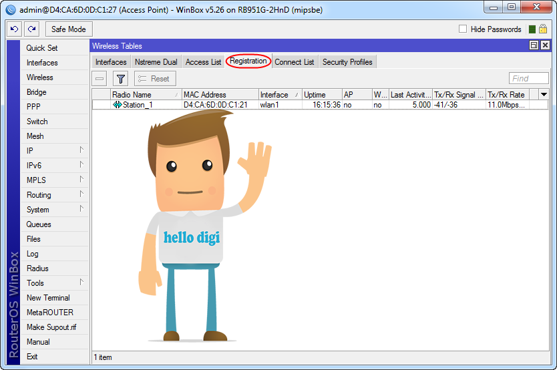
Task: Click into the Find search field
Action: pos(528,78)
